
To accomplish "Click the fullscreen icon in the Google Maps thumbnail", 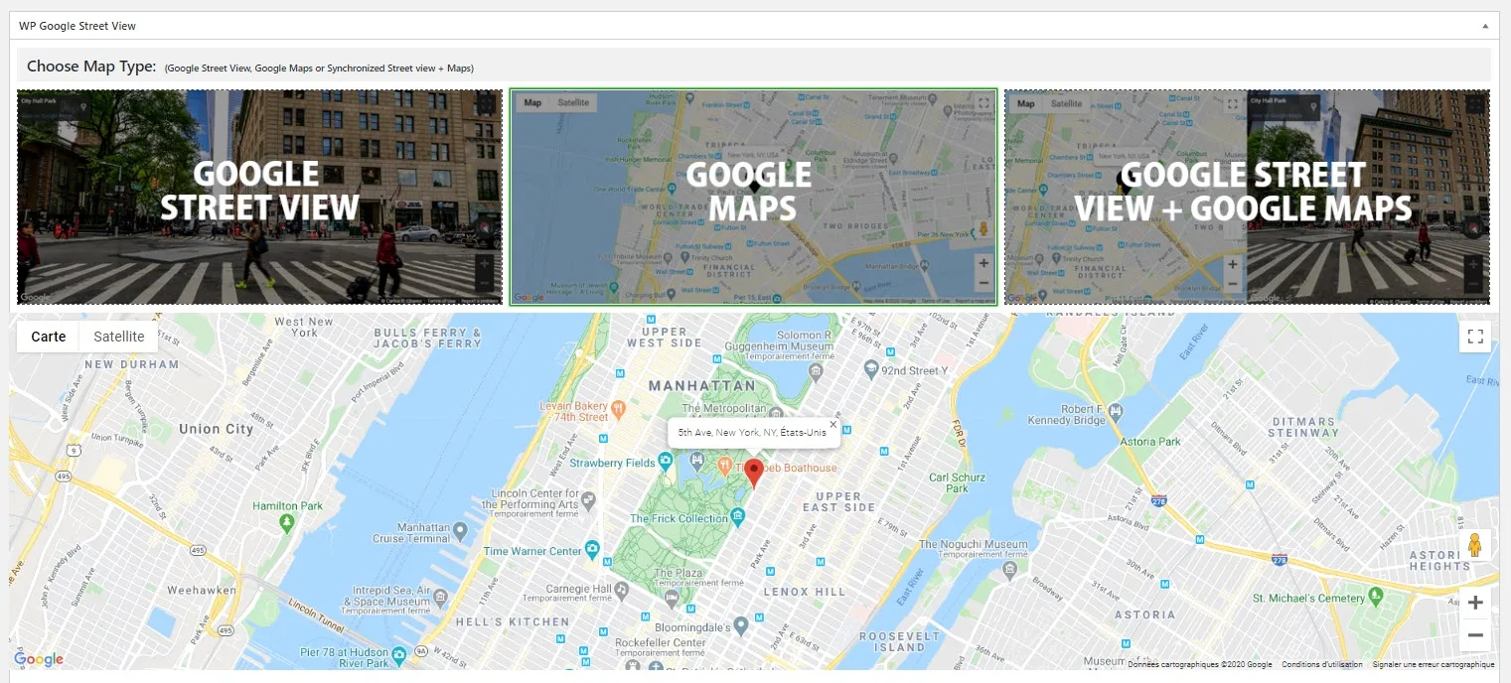I will pyautogui.click(x=982, y=102).
